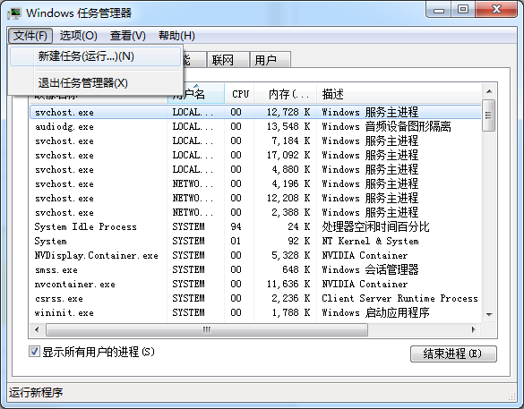Click the 结束进程 button

click(x=453, y=354)
